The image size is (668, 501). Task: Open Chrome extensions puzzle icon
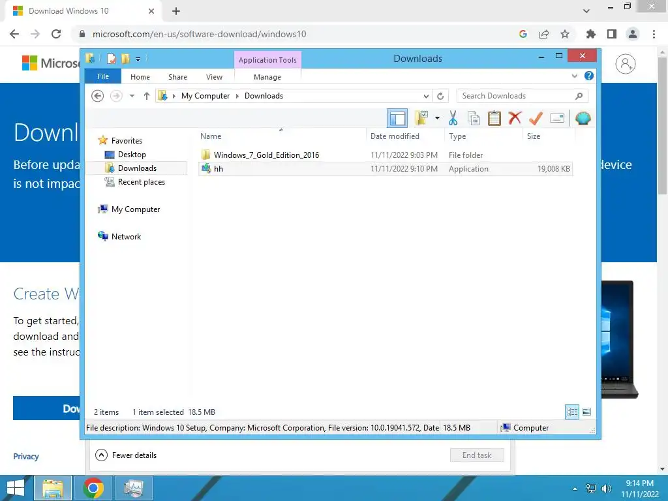point(591,34)
